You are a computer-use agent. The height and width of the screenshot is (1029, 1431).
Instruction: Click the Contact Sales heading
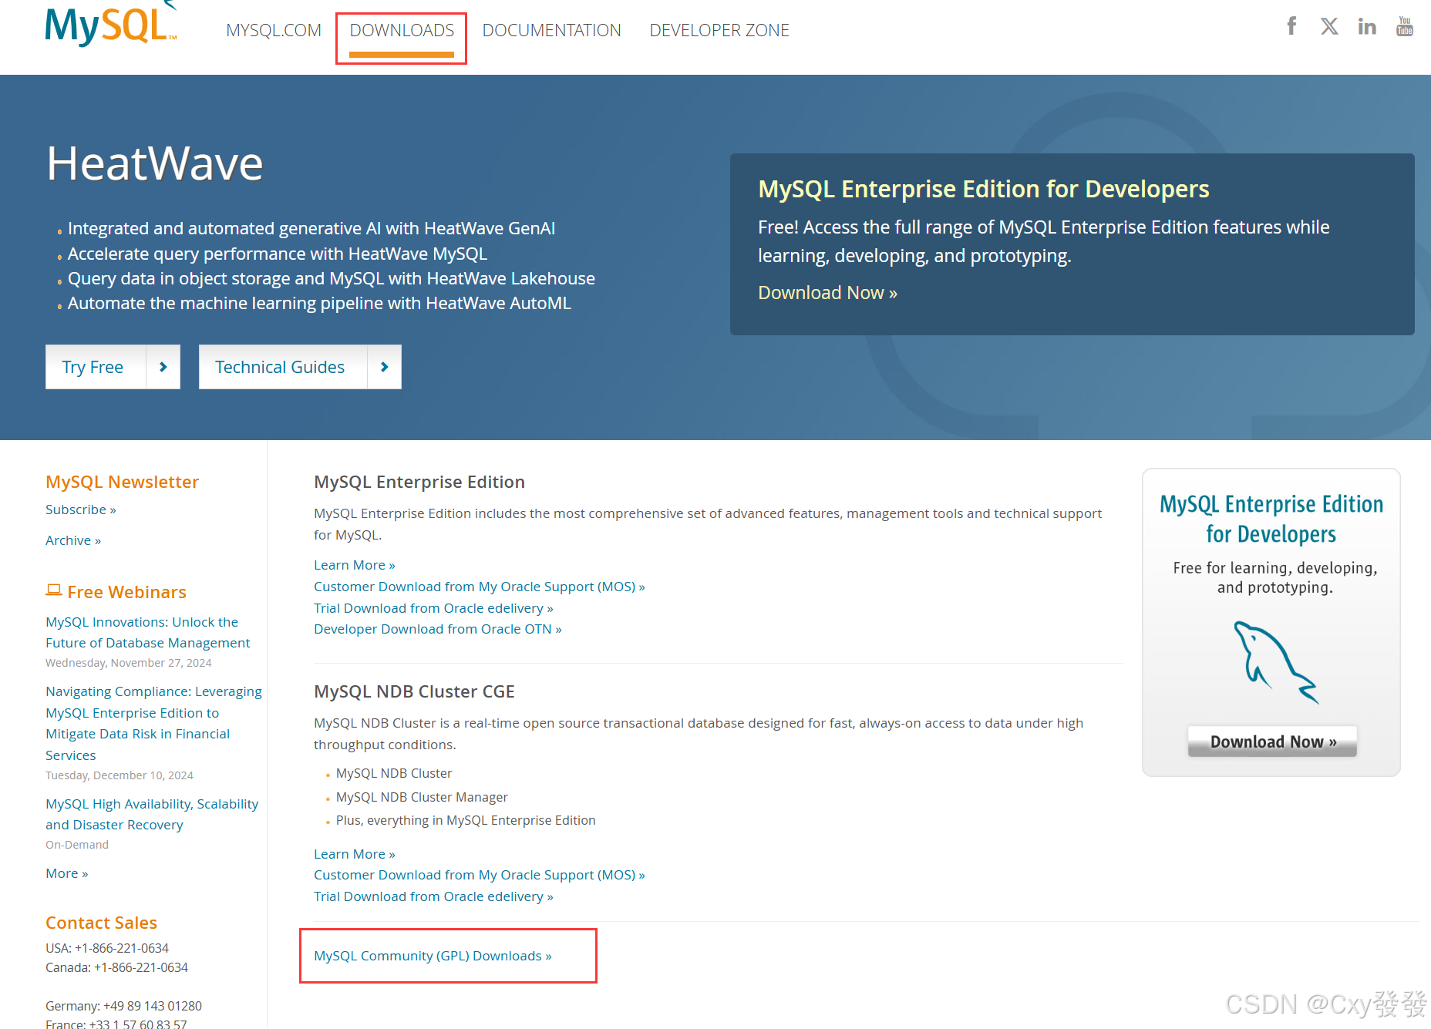[x=101, y=923]
